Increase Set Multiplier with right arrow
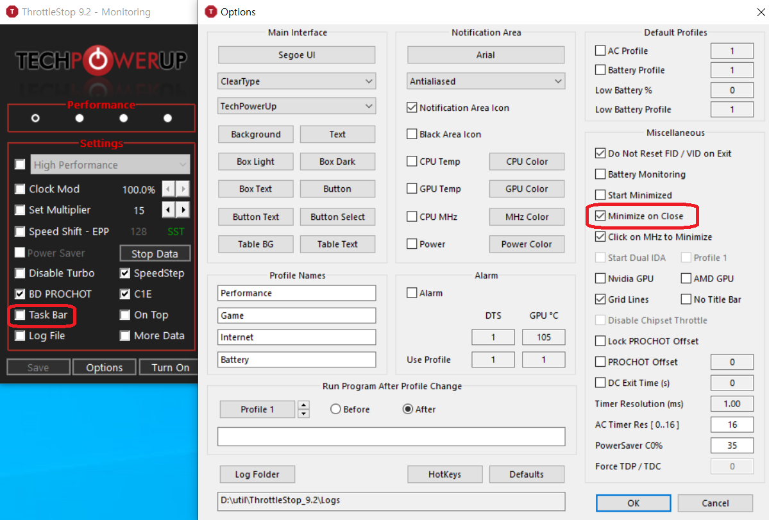The height and width of the screenshot is (520, 769). point(183,210)
